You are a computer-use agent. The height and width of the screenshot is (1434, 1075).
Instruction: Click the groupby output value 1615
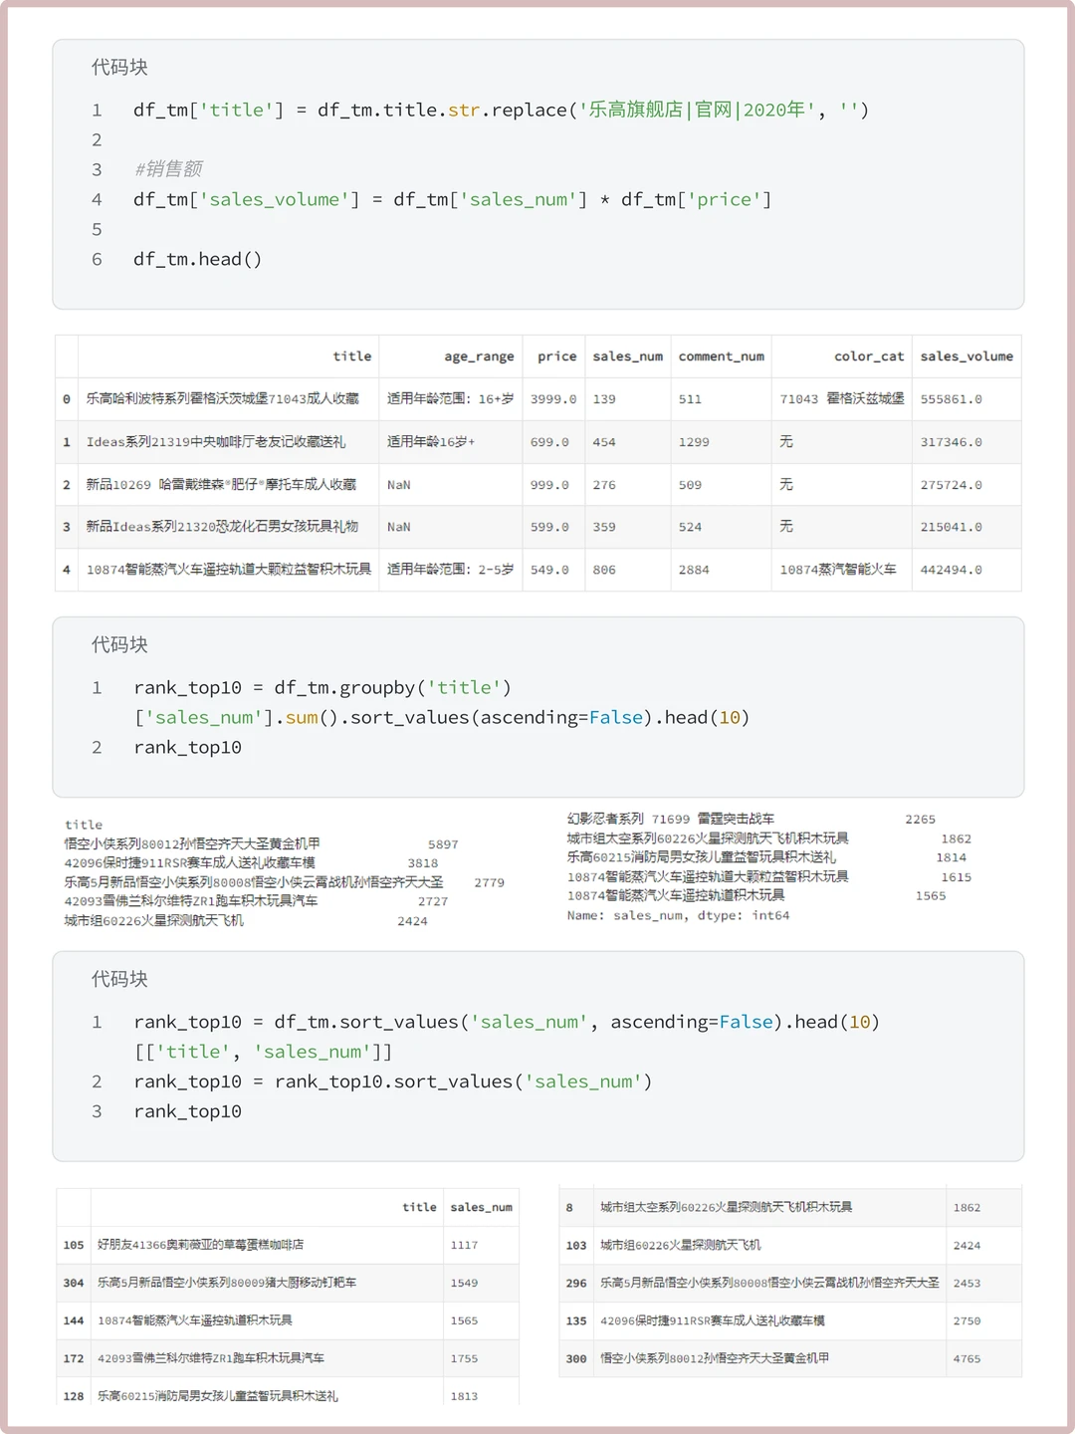point(956,877)
